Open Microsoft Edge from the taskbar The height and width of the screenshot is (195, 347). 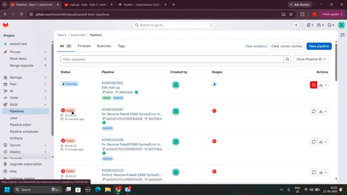pos(98,190)
